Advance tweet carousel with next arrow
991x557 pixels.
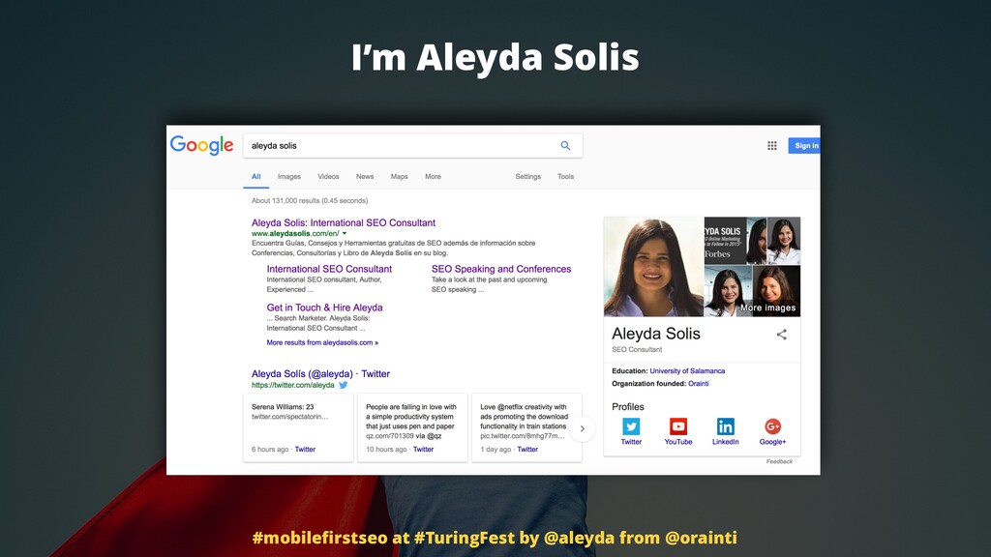click(582, 428)
